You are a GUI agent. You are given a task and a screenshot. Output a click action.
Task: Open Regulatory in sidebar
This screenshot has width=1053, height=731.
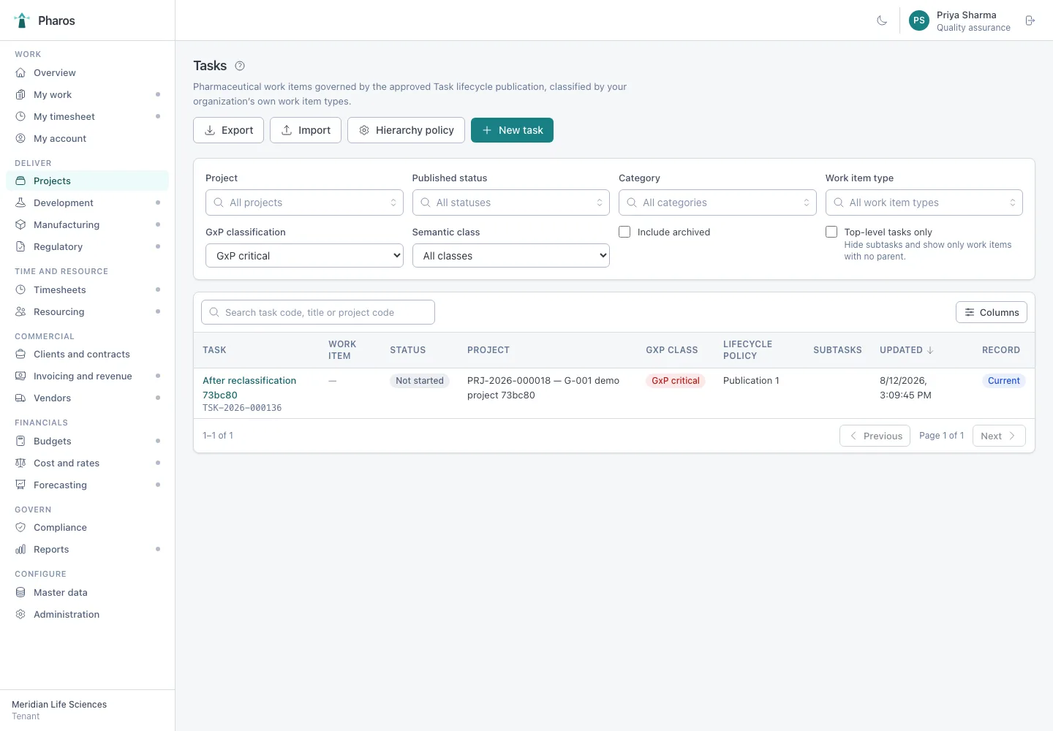pos(87,247)
